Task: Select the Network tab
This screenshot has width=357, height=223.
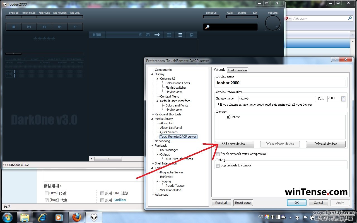Action: (219, 70)
